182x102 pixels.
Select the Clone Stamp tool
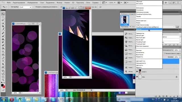3,39
